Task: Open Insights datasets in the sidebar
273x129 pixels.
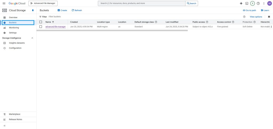Action: pos(17,43)
